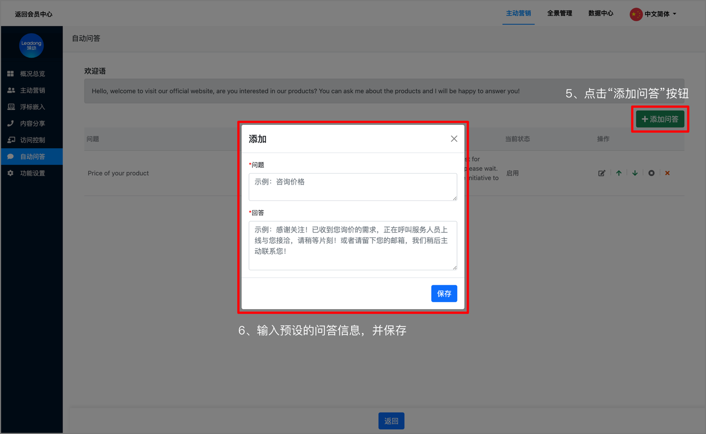
Task: Edit the 'Price of your product' question entry
Action: click(x=602, y=173)
